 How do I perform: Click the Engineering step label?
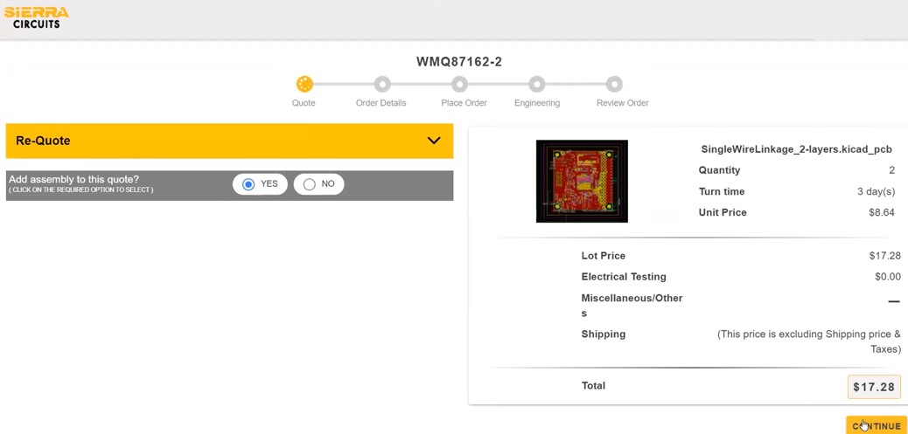point(537,103)
